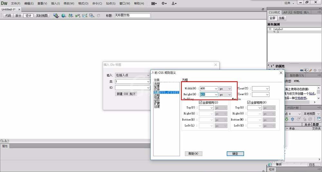Open the Modify menu
The height and width of the screenshot is (172, 322).
(x=69, y=4)
